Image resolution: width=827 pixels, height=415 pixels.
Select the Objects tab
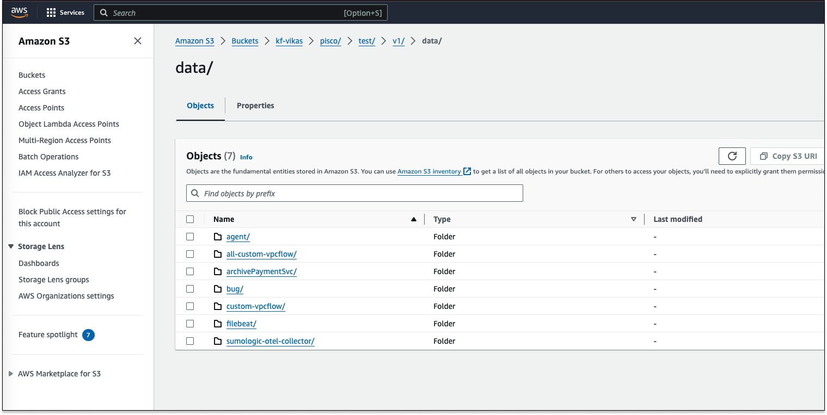200,106
